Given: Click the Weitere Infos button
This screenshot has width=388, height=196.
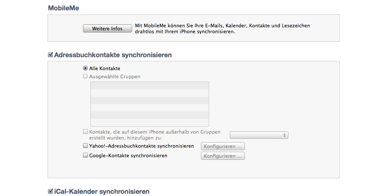Looking at the screenshot, I should [107, 28].
